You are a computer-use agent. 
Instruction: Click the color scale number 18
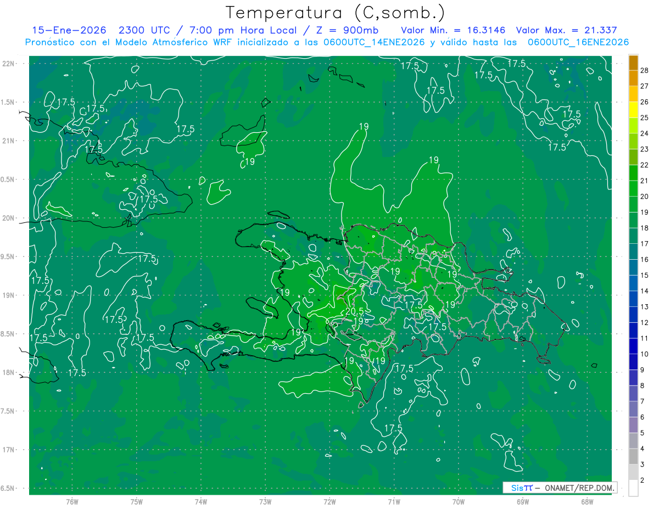click(644, 228)
